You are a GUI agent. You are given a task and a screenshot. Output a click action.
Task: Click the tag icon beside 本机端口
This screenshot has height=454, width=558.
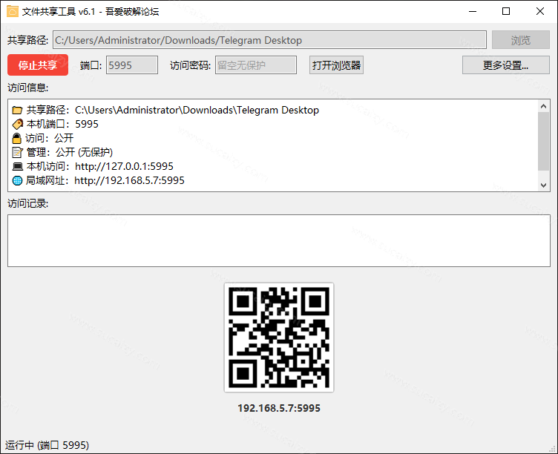pyautogui.click(x=18, y=124)
